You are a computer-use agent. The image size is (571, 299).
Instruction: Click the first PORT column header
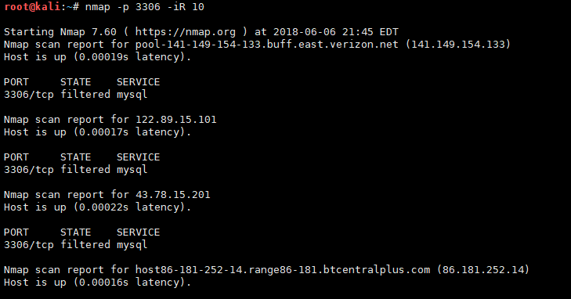[16, 82]
